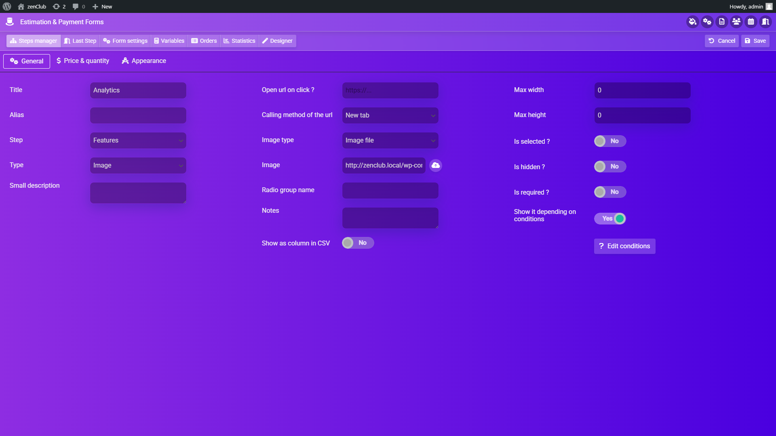Open the Variables menu item
Viewport: 776px width, 436px height.
(169, 41)
